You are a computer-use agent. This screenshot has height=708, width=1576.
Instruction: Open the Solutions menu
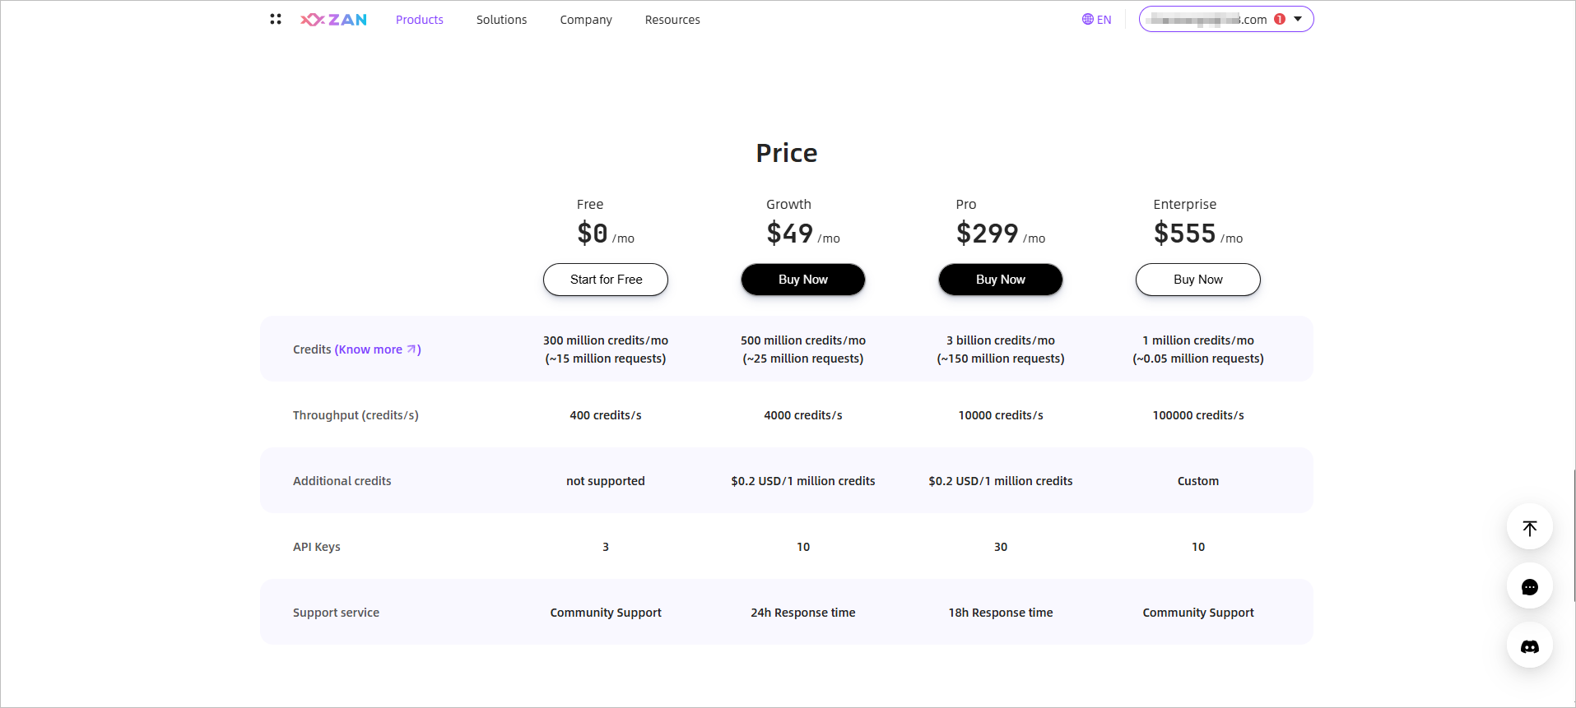click(502, 20)
